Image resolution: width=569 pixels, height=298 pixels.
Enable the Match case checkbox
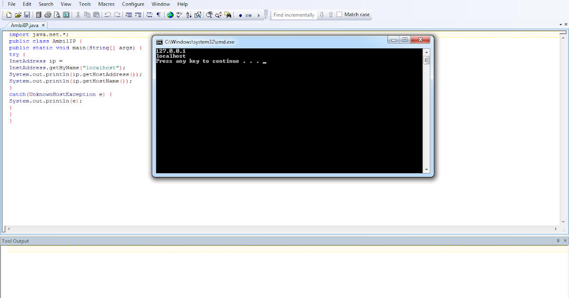click(340, 15)
